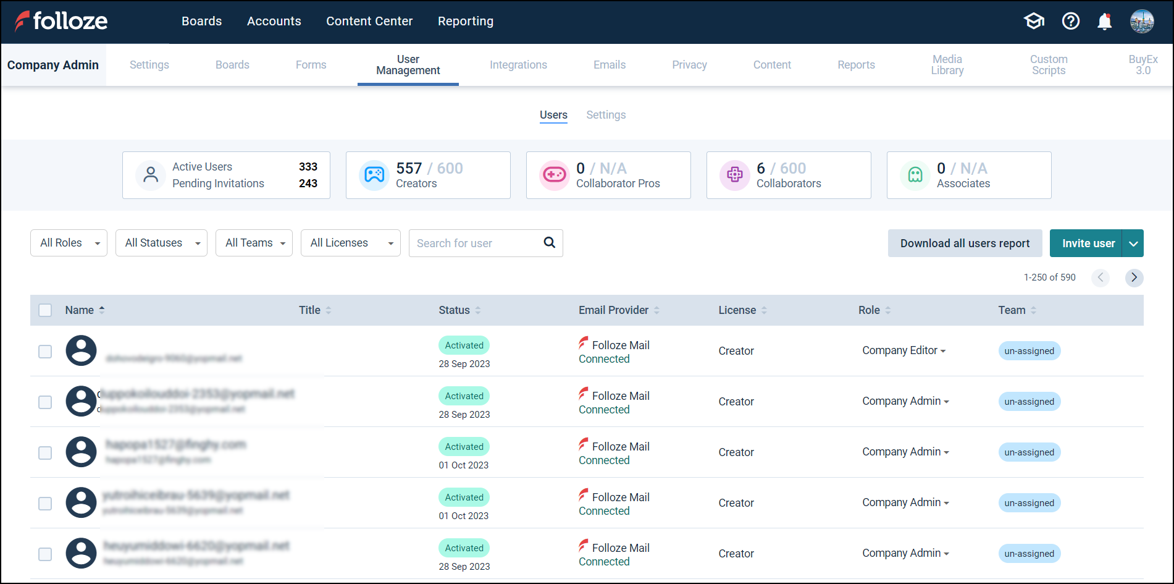The width and height of the screenshot is (1174, 584).
Task: Click the help question mark icon
Action: tap(1070, 22)
